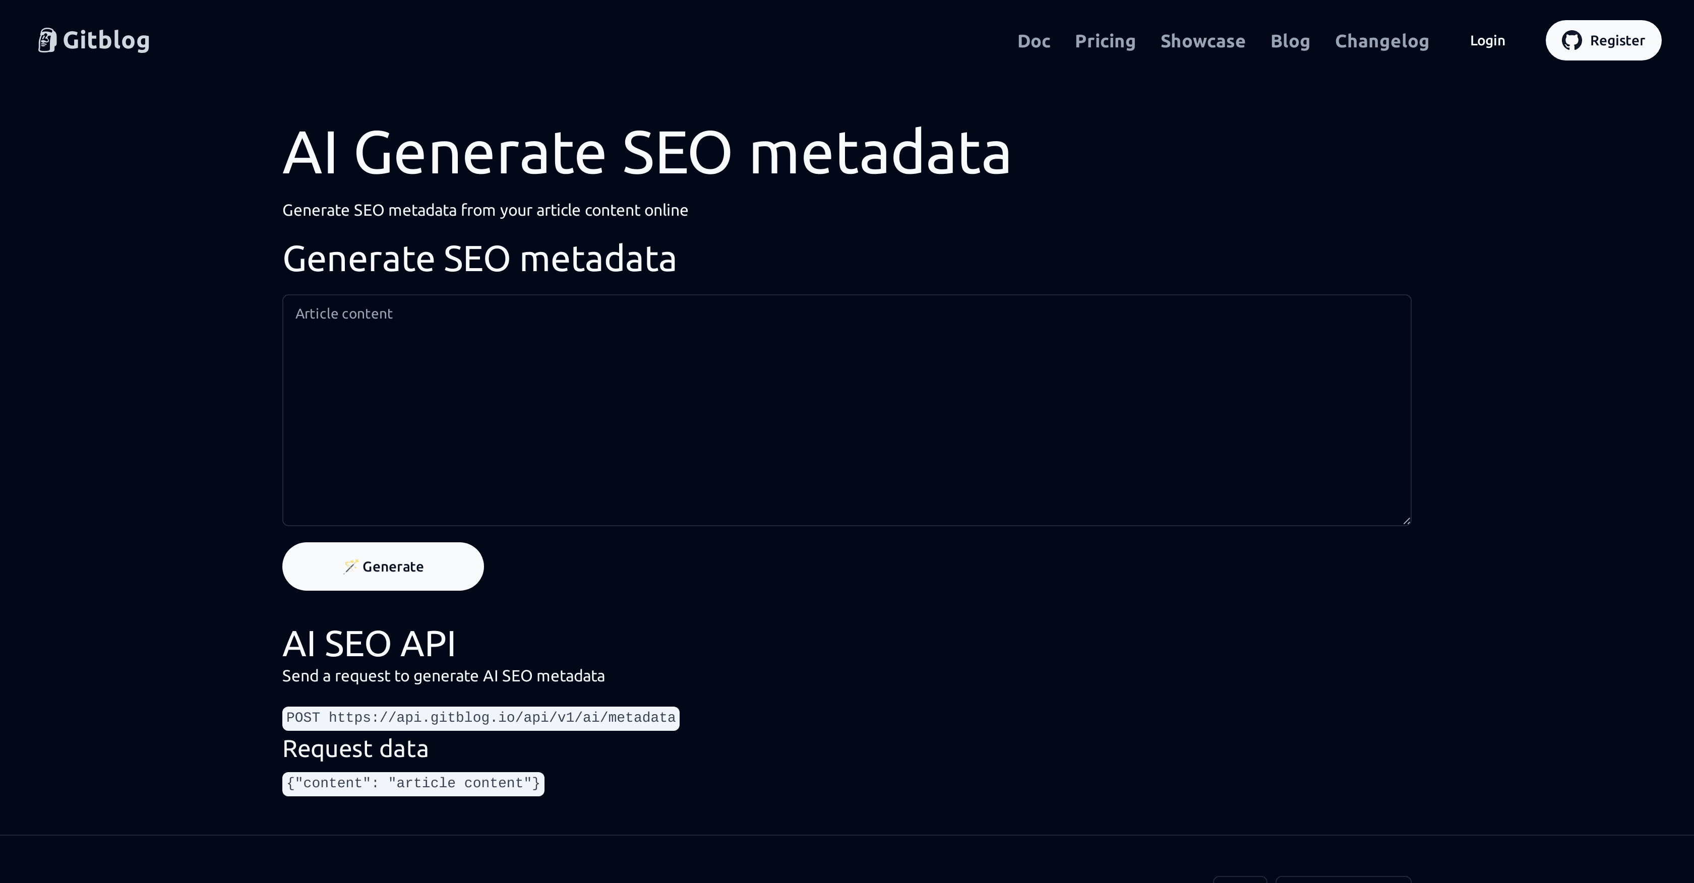Open the Doc page

click(1034, 41)
